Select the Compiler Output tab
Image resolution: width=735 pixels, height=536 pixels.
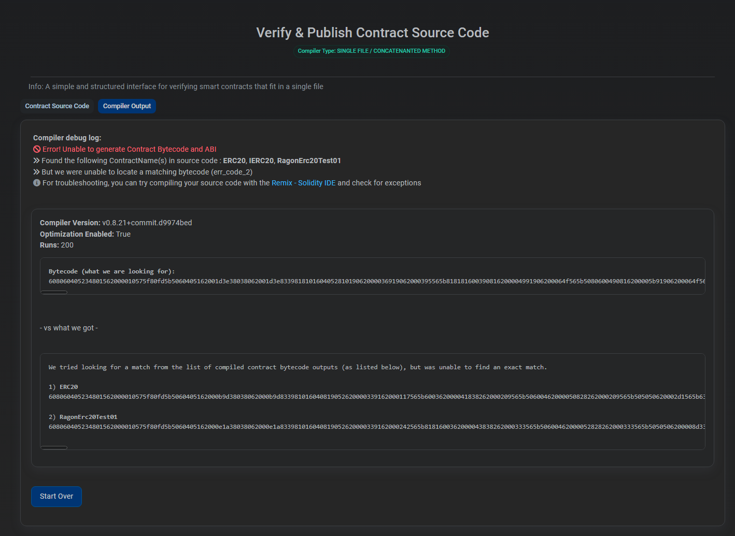pyautogui.click(x=127, y=106)
